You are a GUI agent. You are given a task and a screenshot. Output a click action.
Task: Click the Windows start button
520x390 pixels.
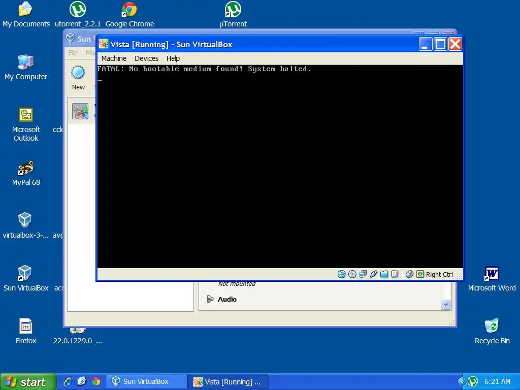tap(28, 382)
